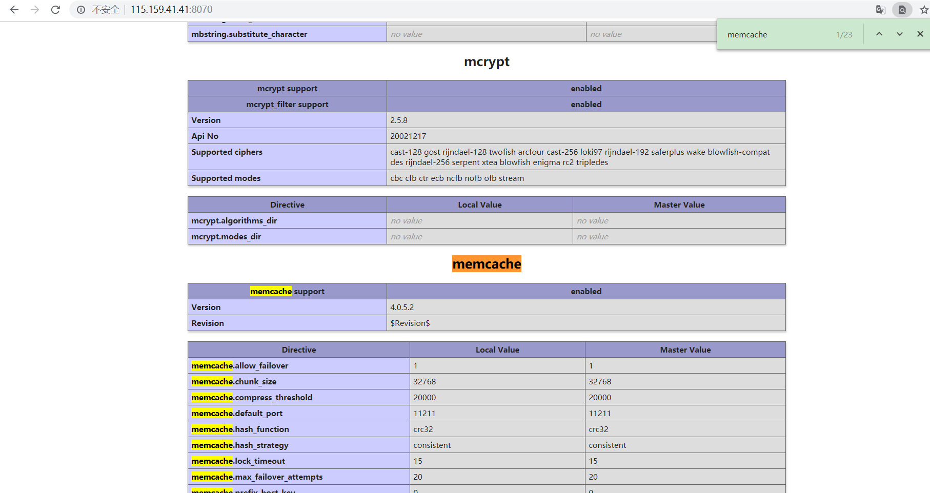930x493 pixels.
Task: Select memcache.max_failover_attempts directive
Action: point(257,477)
